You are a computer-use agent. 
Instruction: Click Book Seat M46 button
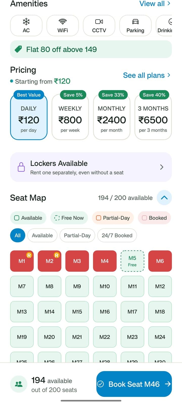coord(134,384)
